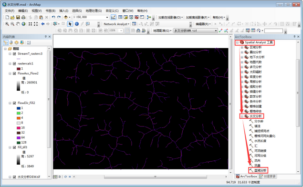List layers by source in the table of contents
The height and width of the screenshot is (187, 303).
click(x=11, y=42)
